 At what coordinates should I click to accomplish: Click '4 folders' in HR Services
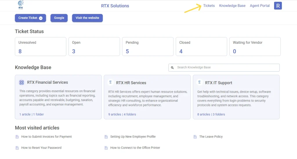[130, 114]
